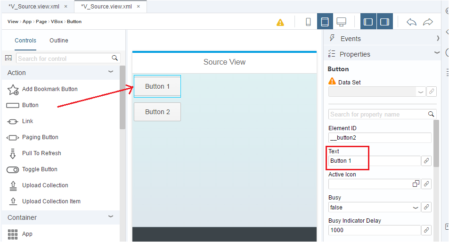This screenshot has height=242, width=449.
Task: Open icon picker for Active Icon
Action: point(416,184)
